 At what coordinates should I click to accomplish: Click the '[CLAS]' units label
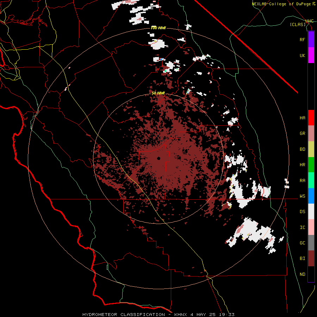point(298,24)
